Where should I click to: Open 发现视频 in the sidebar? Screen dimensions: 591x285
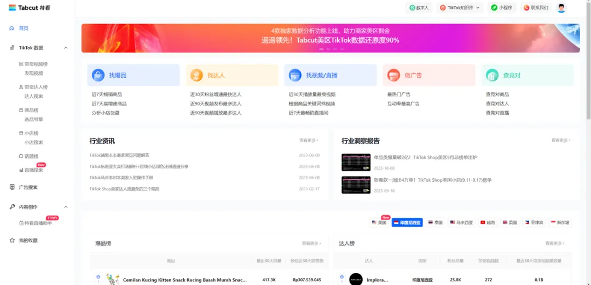point(33,73)
